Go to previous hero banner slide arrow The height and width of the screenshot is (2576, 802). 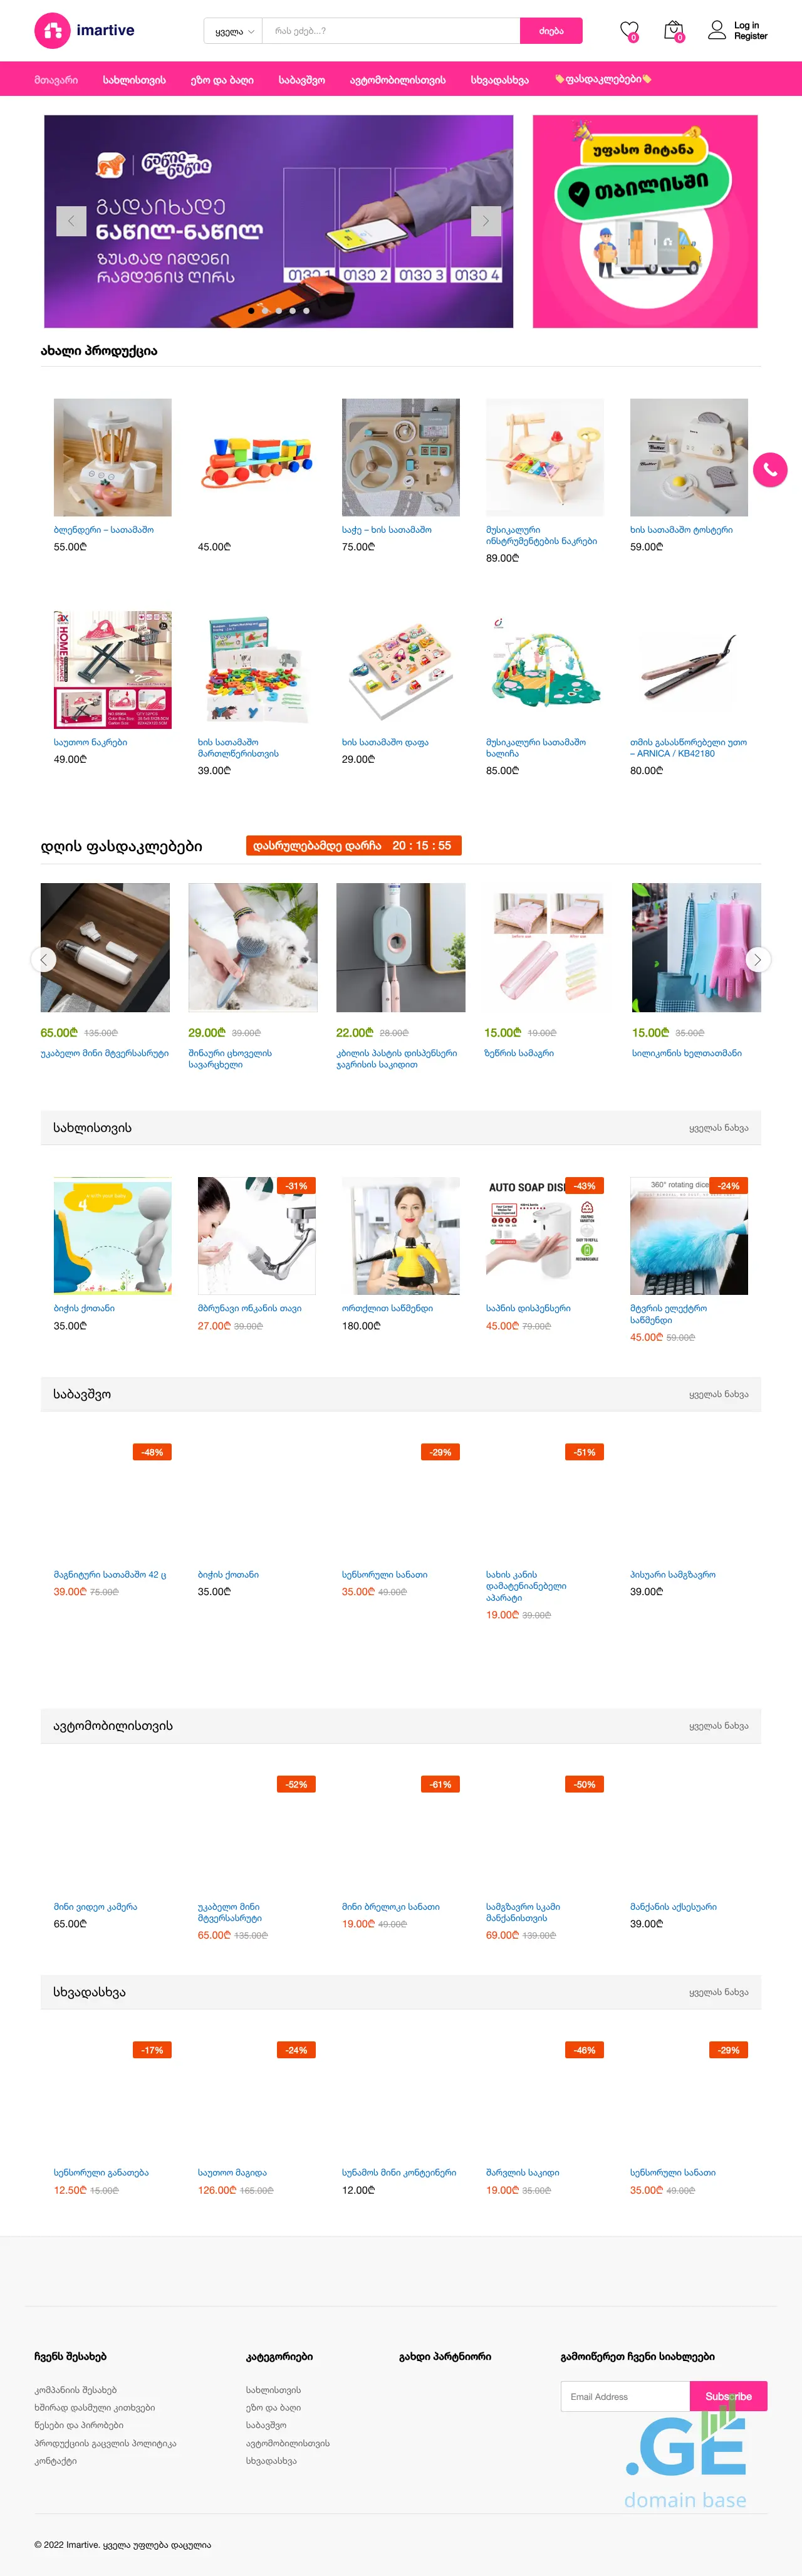pos(71,221)
